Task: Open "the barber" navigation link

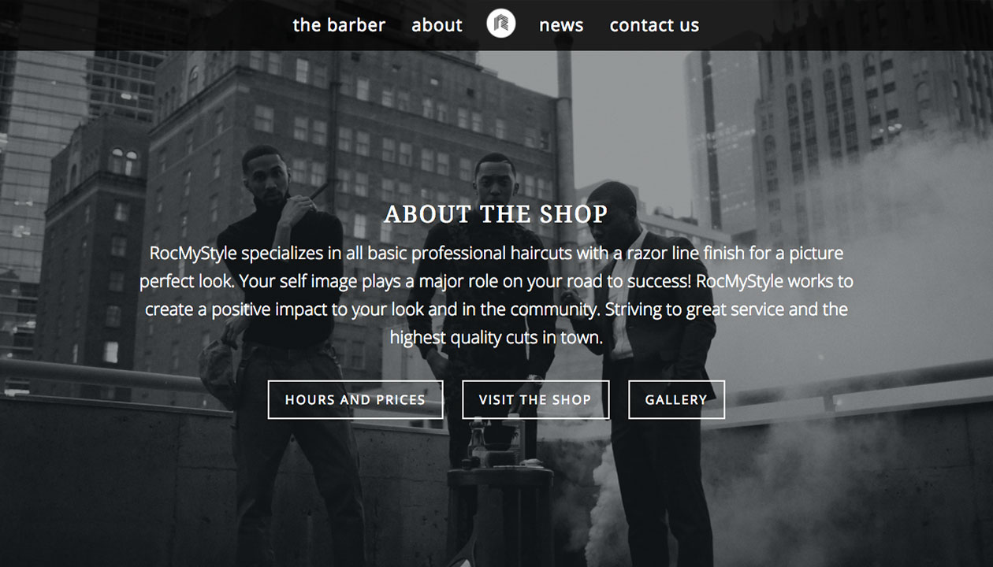Action: (339, 25)
